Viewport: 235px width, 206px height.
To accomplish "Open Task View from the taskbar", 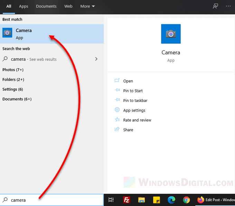I will coord(111,200).
